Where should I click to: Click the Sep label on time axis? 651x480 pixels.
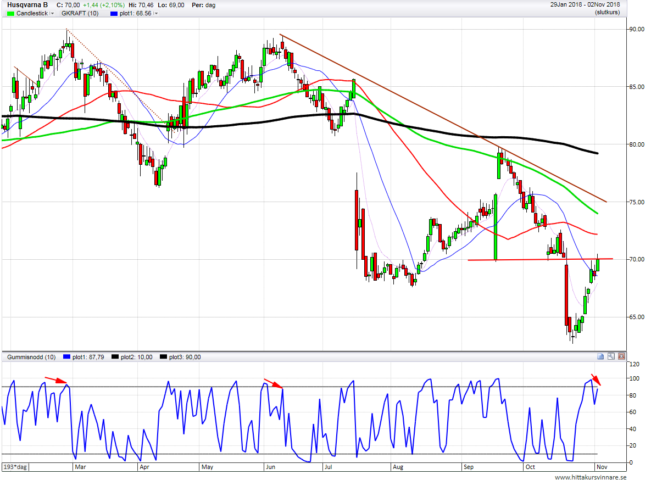click(468, 467)
